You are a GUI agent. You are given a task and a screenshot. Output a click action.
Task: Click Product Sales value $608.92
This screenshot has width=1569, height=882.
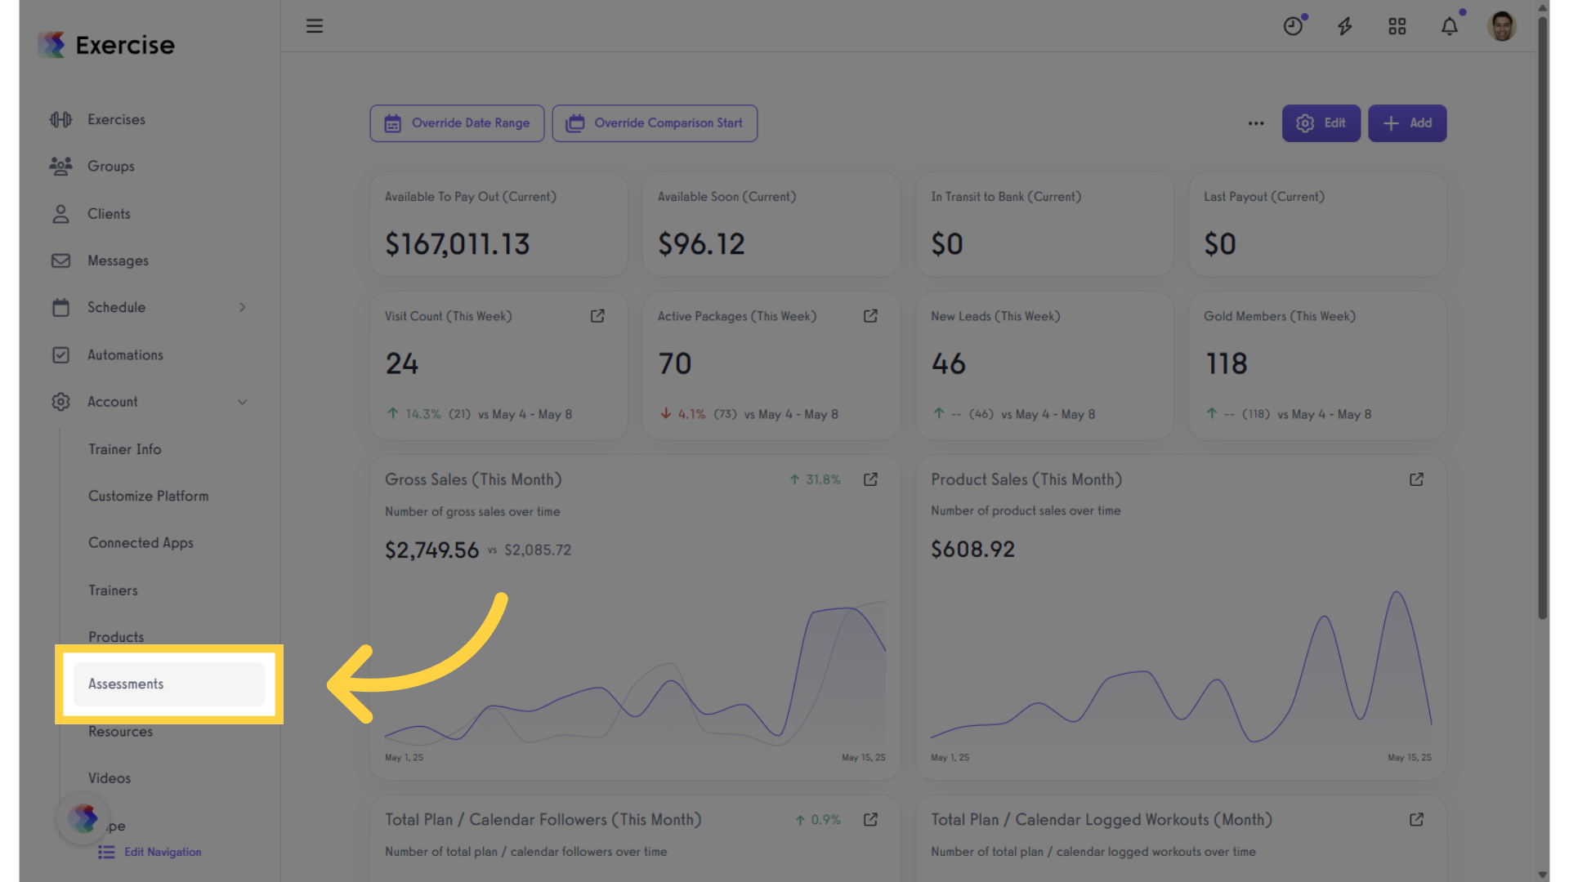point(972,550)
